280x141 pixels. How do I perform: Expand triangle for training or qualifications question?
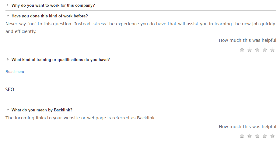click(8, 60)
